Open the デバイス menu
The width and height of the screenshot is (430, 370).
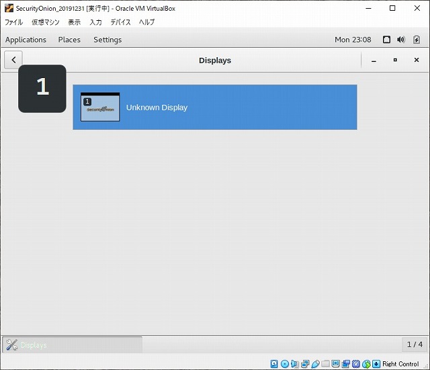[121, 22]
